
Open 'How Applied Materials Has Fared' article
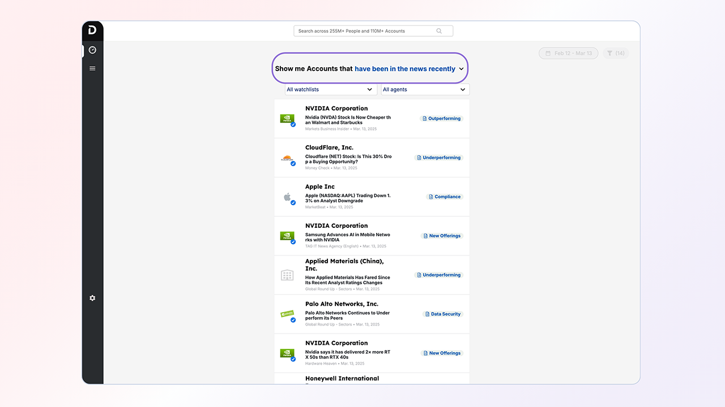pyautogui.click(x=348, y=280)
